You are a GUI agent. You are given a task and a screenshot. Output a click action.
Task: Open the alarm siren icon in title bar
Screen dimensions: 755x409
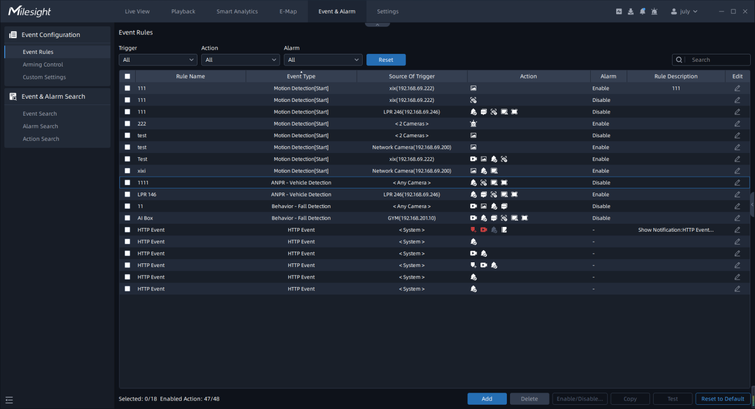point(655,12)
